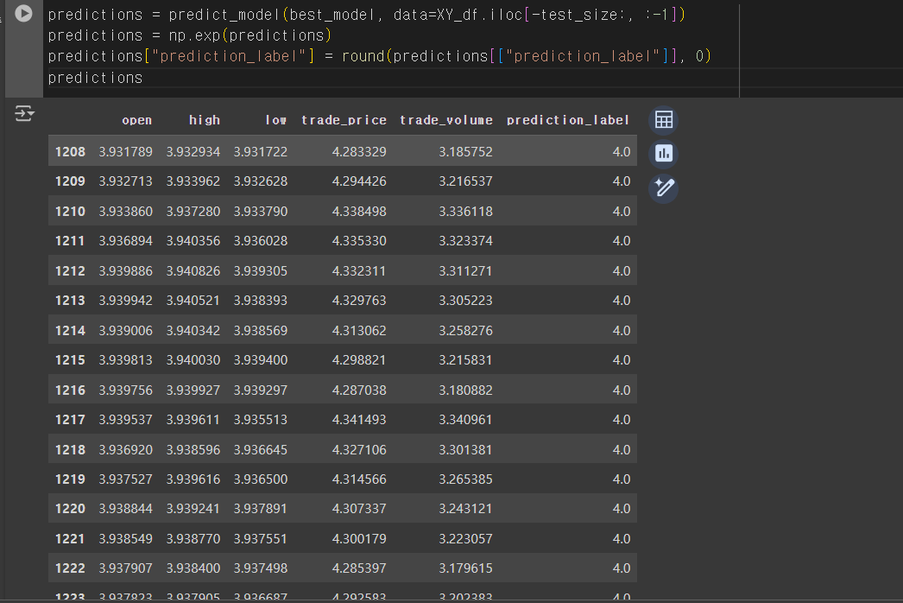Click high value 3.939241

coord(193,509)
